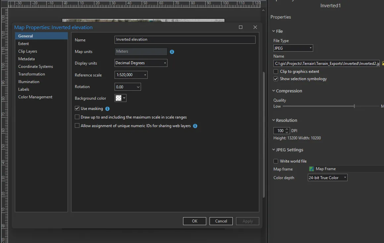Click info icon for unique numeric IDs option
Image resolution: width=384 pixels, height=243 pixels.
[x=195, y=126]
